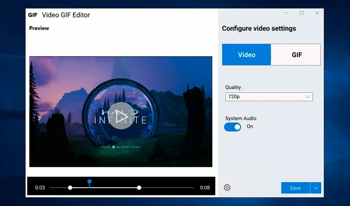Click the Preview label
The height and width of the screenshot is (206, 350).
(38, 28)
